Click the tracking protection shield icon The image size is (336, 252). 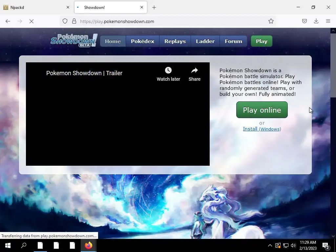tap(65, 21)
